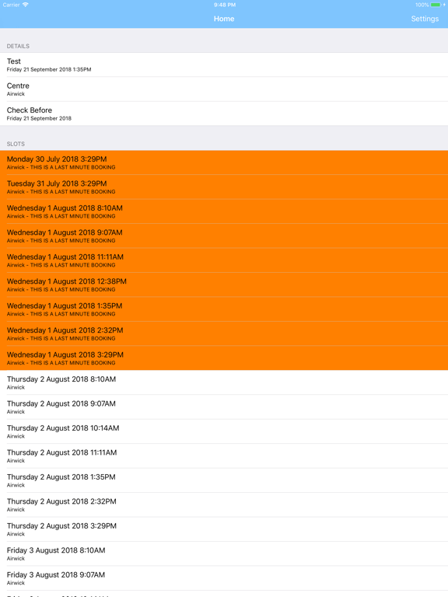Viewport: 448px width, 597px height.
Task: Choose Thursday 2 August 2018 10:14AM slot
Action: (x=224, y=431)
